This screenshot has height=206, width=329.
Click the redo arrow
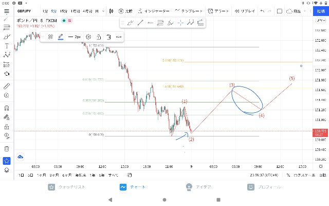[x=269, y=11]
